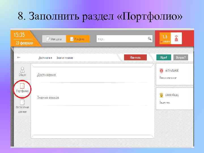Image resolution: width=204 pixels, height=153 pixels.
Task: Select the Достижения tab link
Action: (x=45, y=58)
